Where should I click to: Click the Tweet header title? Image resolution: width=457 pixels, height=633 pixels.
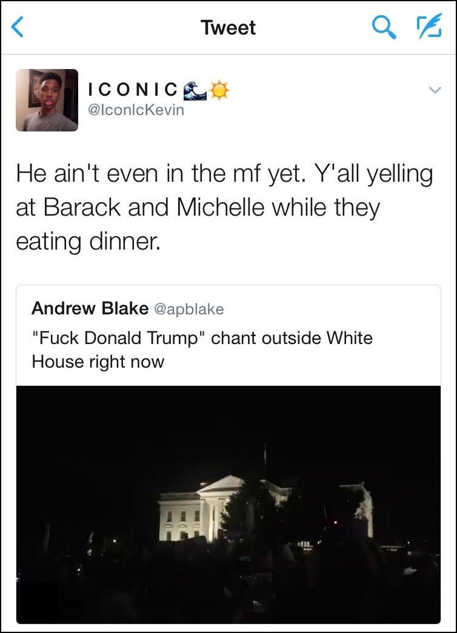(228, 27)
